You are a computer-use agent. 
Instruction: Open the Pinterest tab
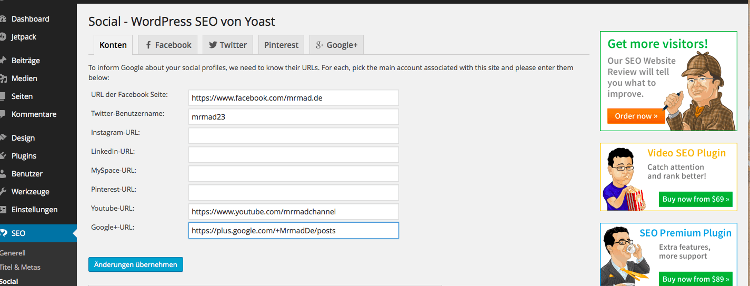[x=282, y=45]
